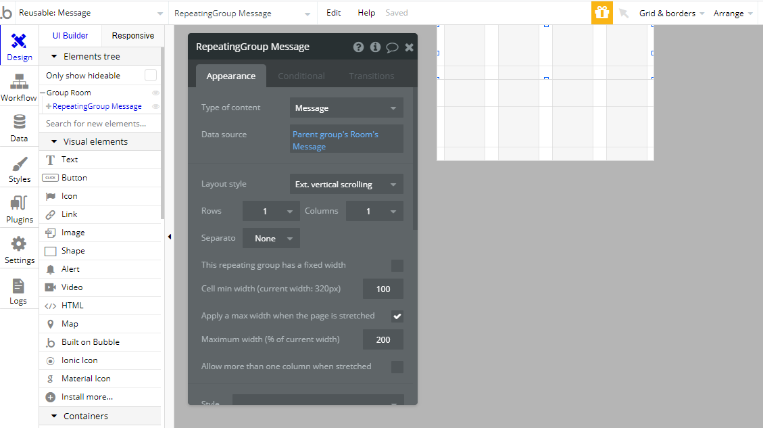763x428 pixels.
Task: Expand RepeatingGroup Message tree node
Action: click(x=48, y=106)
